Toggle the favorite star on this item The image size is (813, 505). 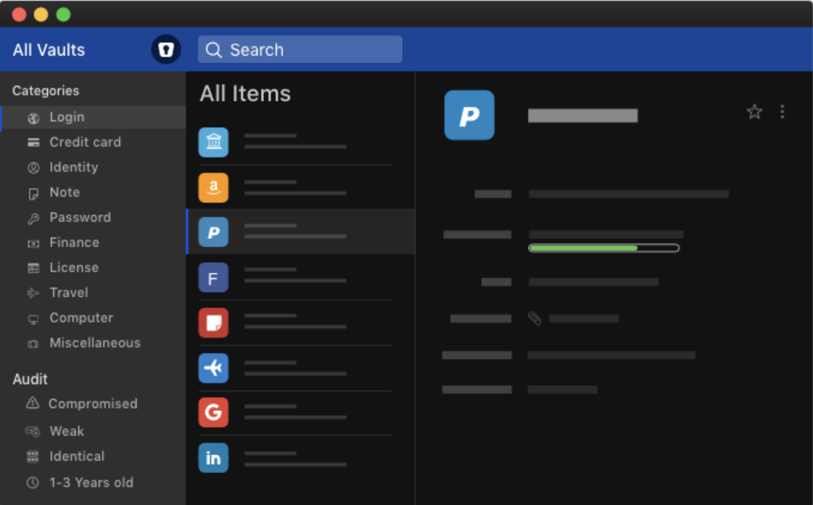[754, 112]
